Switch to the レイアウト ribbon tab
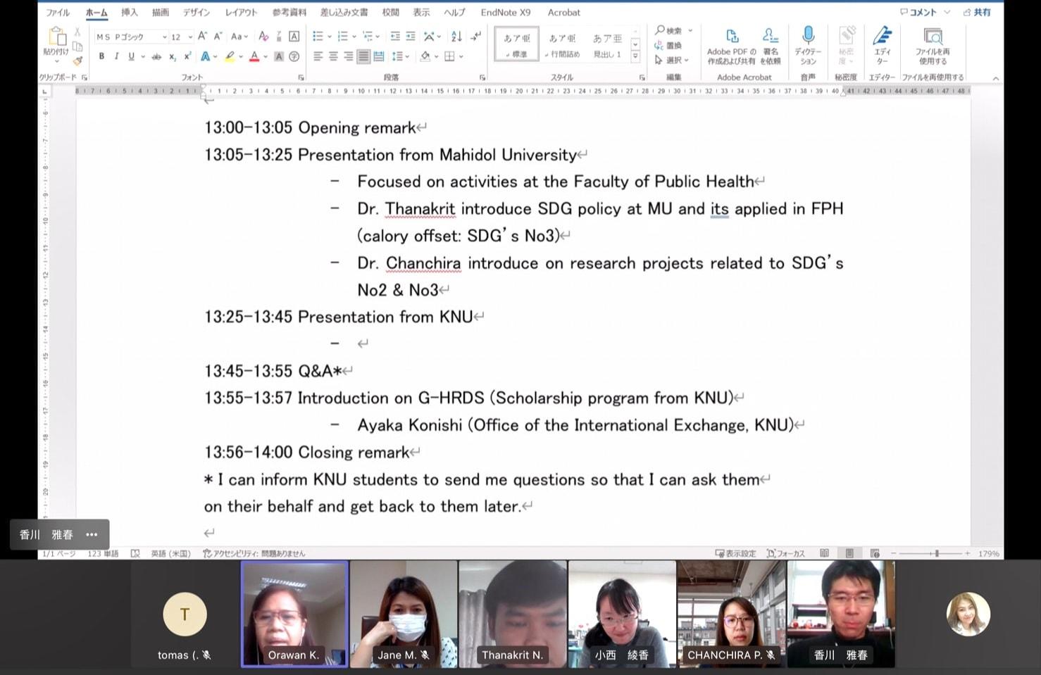1041x675 pixels. click(x=242, y=13)
